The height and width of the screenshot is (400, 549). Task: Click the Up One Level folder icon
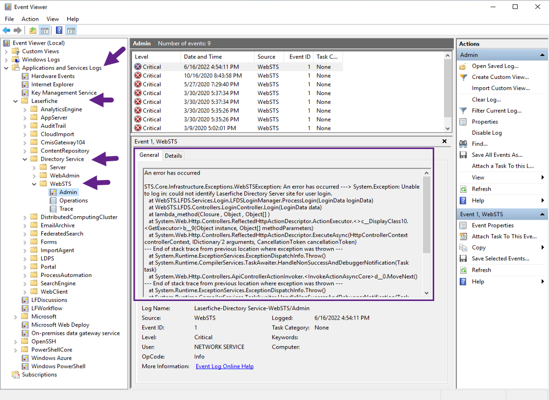(x=33, y=30)
